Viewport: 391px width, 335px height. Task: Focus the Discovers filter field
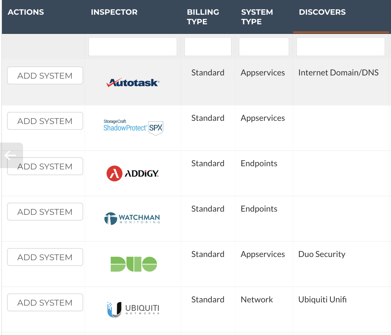coord(341,47)
